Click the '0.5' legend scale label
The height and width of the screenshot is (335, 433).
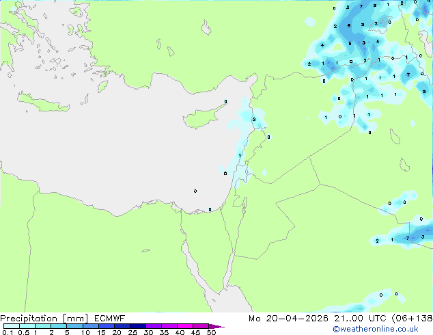coord(24,332)
